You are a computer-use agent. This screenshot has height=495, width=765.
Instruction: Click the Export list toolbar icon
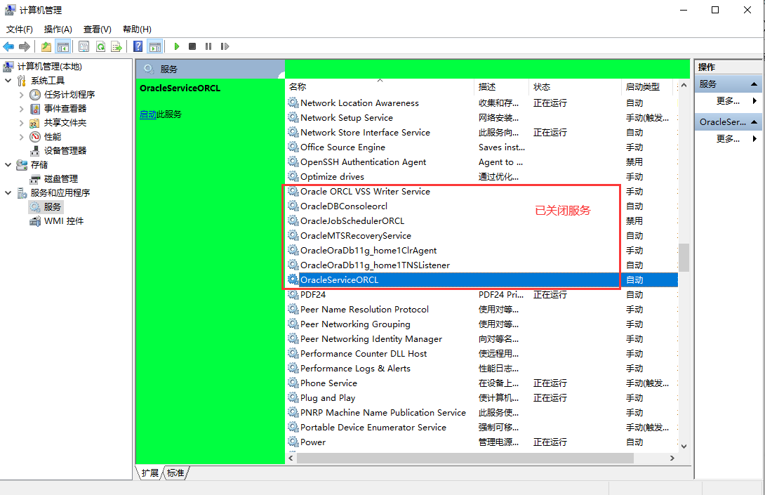point(117,46)
